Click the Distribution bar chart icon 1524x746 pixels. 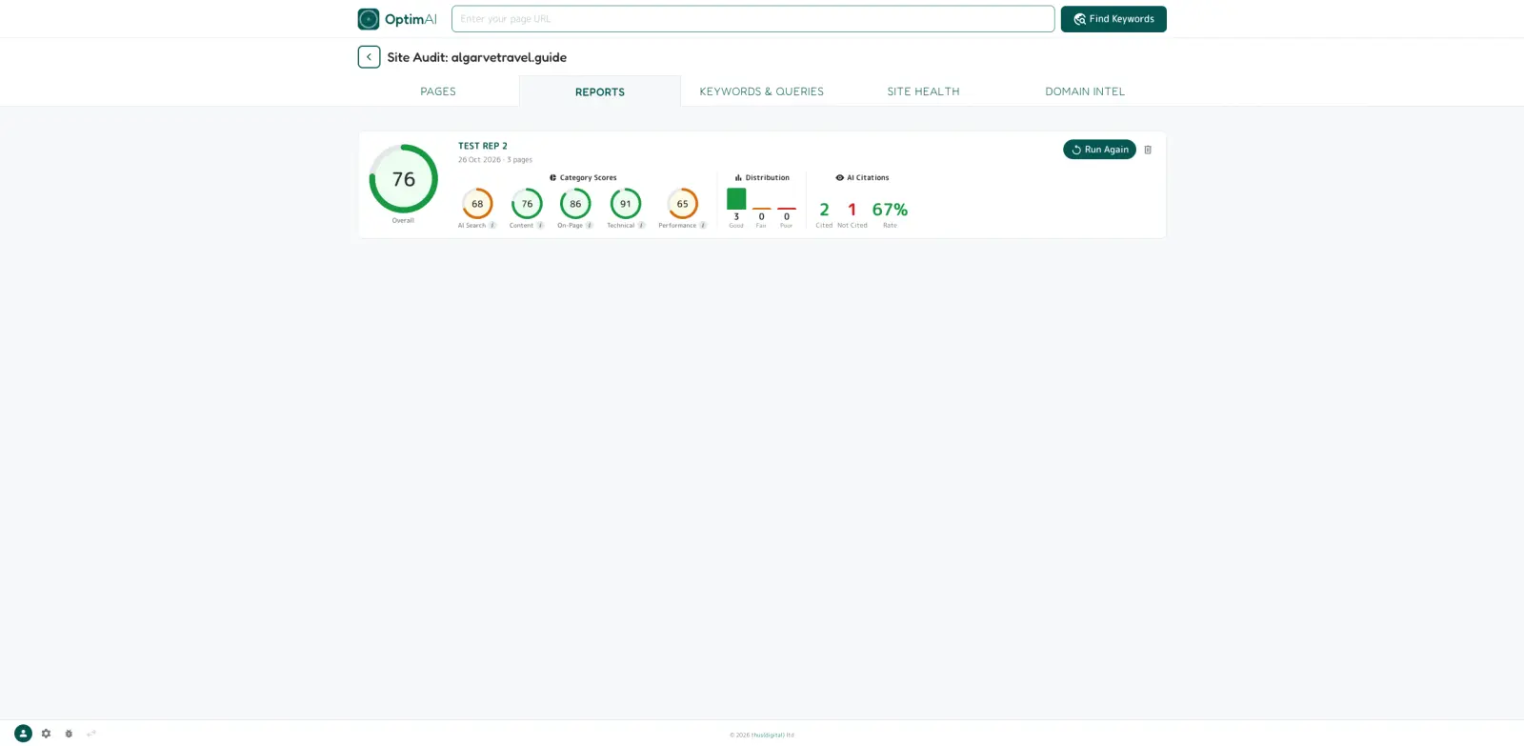[x=738, y=178]
